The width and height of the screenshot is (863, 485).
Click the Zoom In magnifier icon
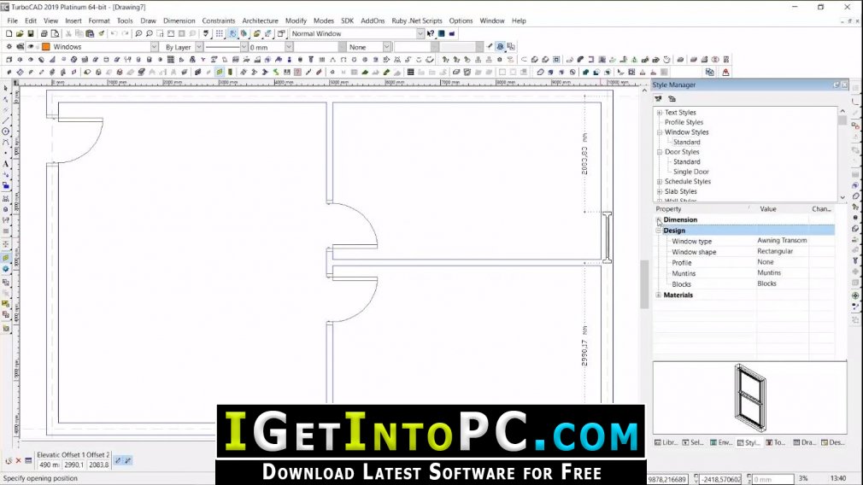click(138, 33)
